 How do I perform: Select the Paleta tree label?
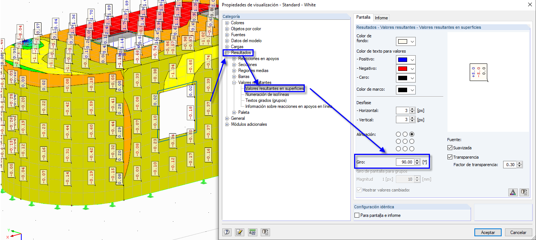pos(244,112)
